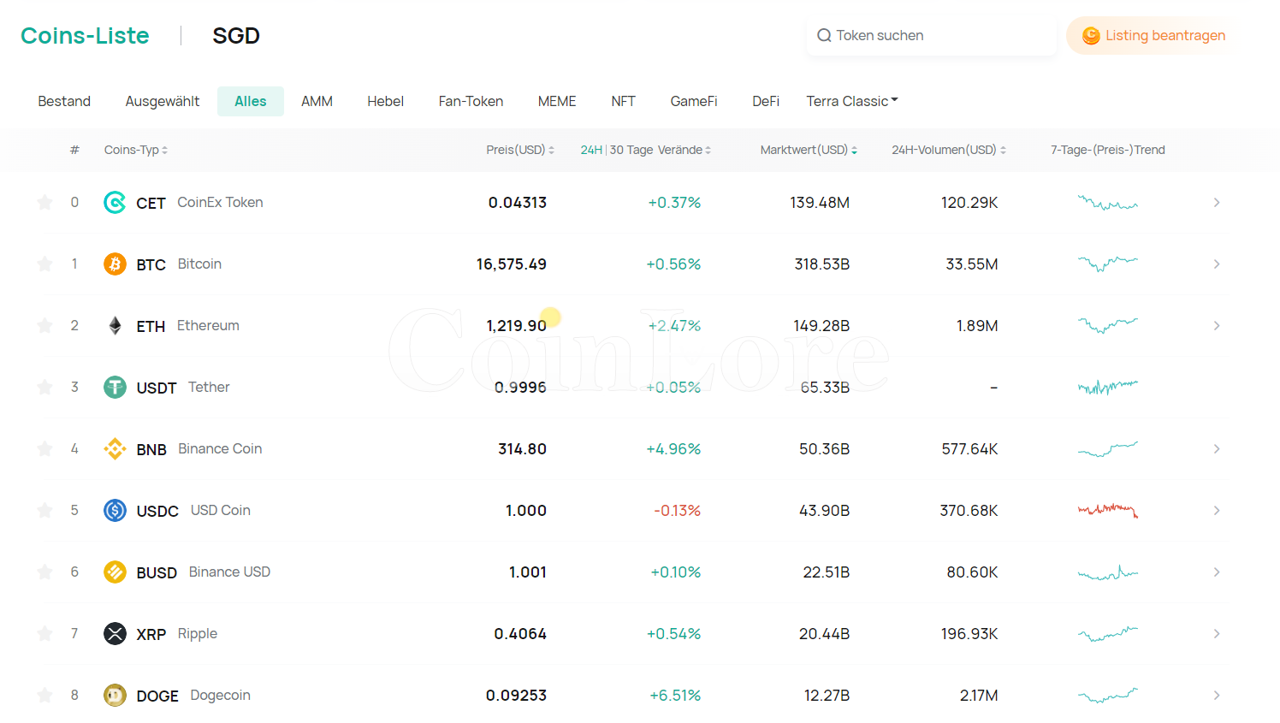The image size is (1280, 723).
Task: Click the Ethereum ETH logo icon
Action: [115, 326]
